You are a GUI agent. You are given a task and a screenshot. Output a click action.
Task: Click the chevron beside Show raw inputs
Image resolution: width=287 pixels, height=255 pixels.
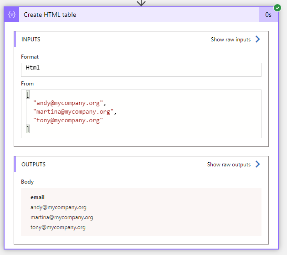pyautogui.click(x=258, y=40)
